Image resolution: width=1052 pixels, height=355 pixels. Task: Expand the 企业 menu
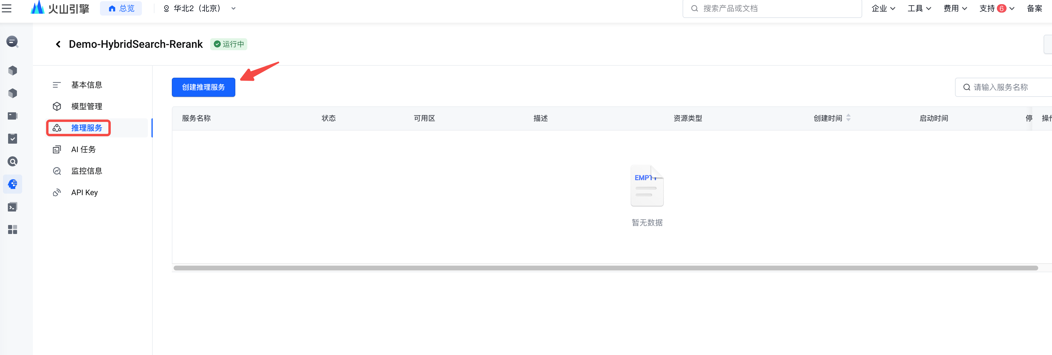click(883, 8)
